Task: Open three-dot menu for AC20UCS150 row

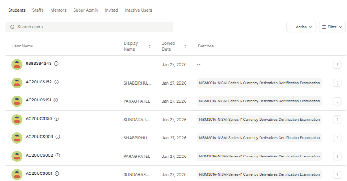Action: (337, 120)
